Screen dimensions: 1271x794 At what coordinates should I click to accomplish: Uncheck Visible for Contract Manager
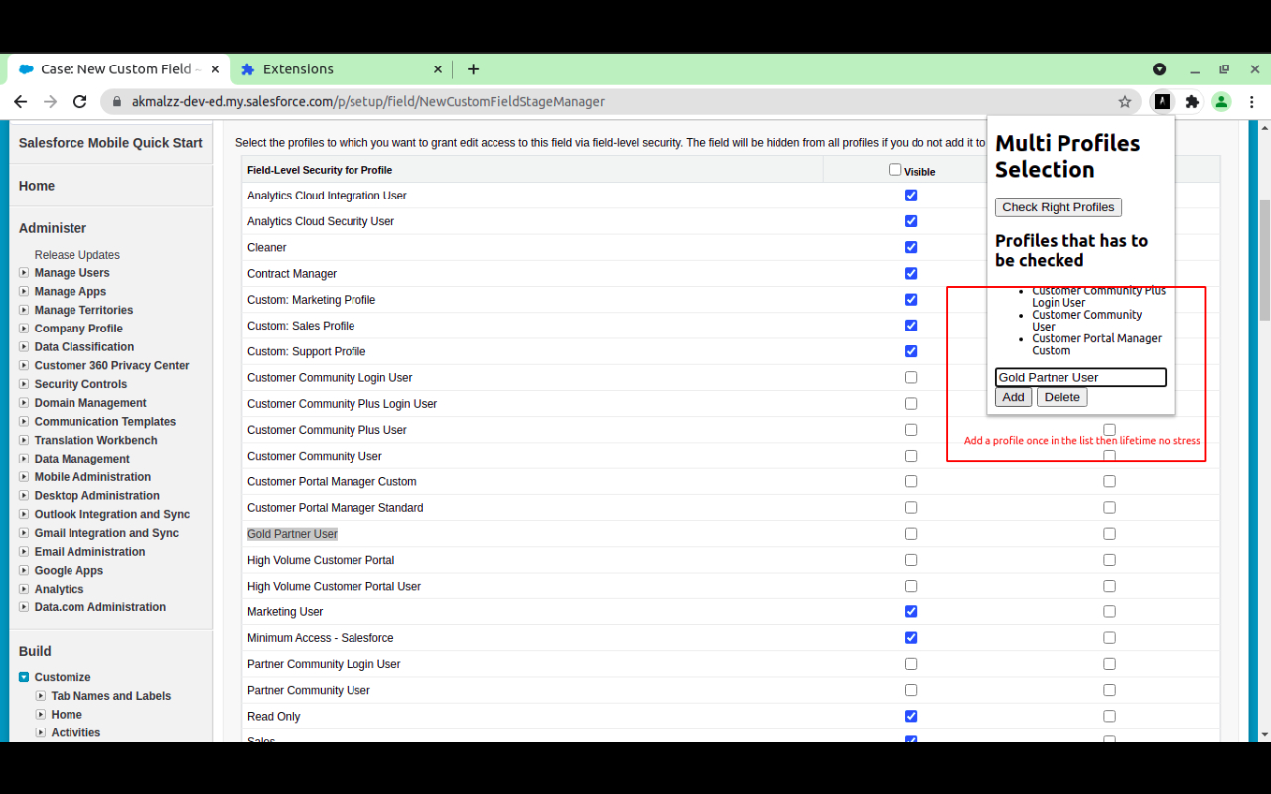(x=911, y=273)
